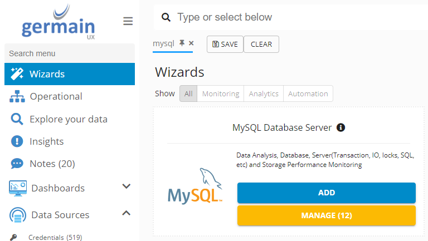Filter wizards by Analytics
The width and height of the screenshot is (428, 241).
264,94
